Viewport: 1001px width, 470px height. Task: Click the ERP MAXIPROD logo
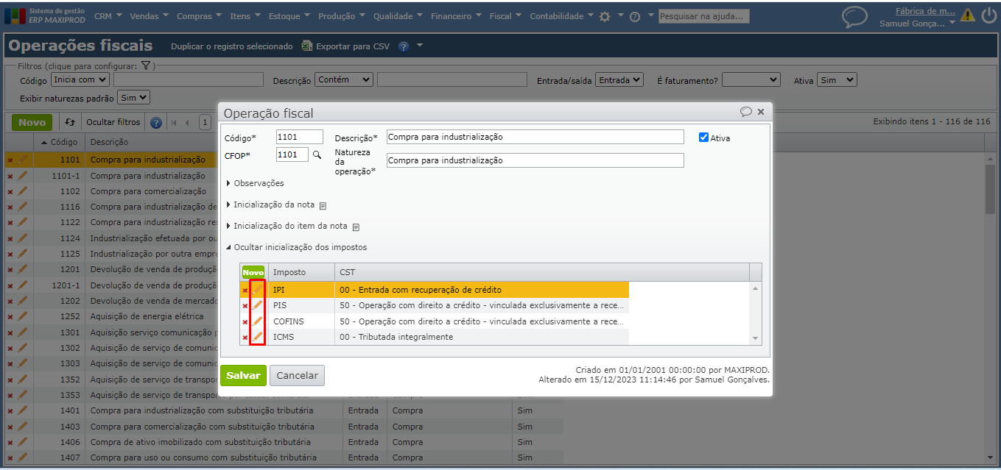click(x=46, y=16)
